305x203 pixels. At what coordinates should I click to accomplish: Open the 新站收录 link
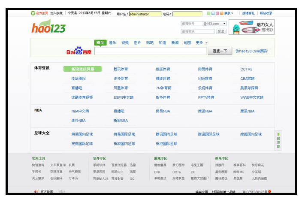tap(266, 13)
